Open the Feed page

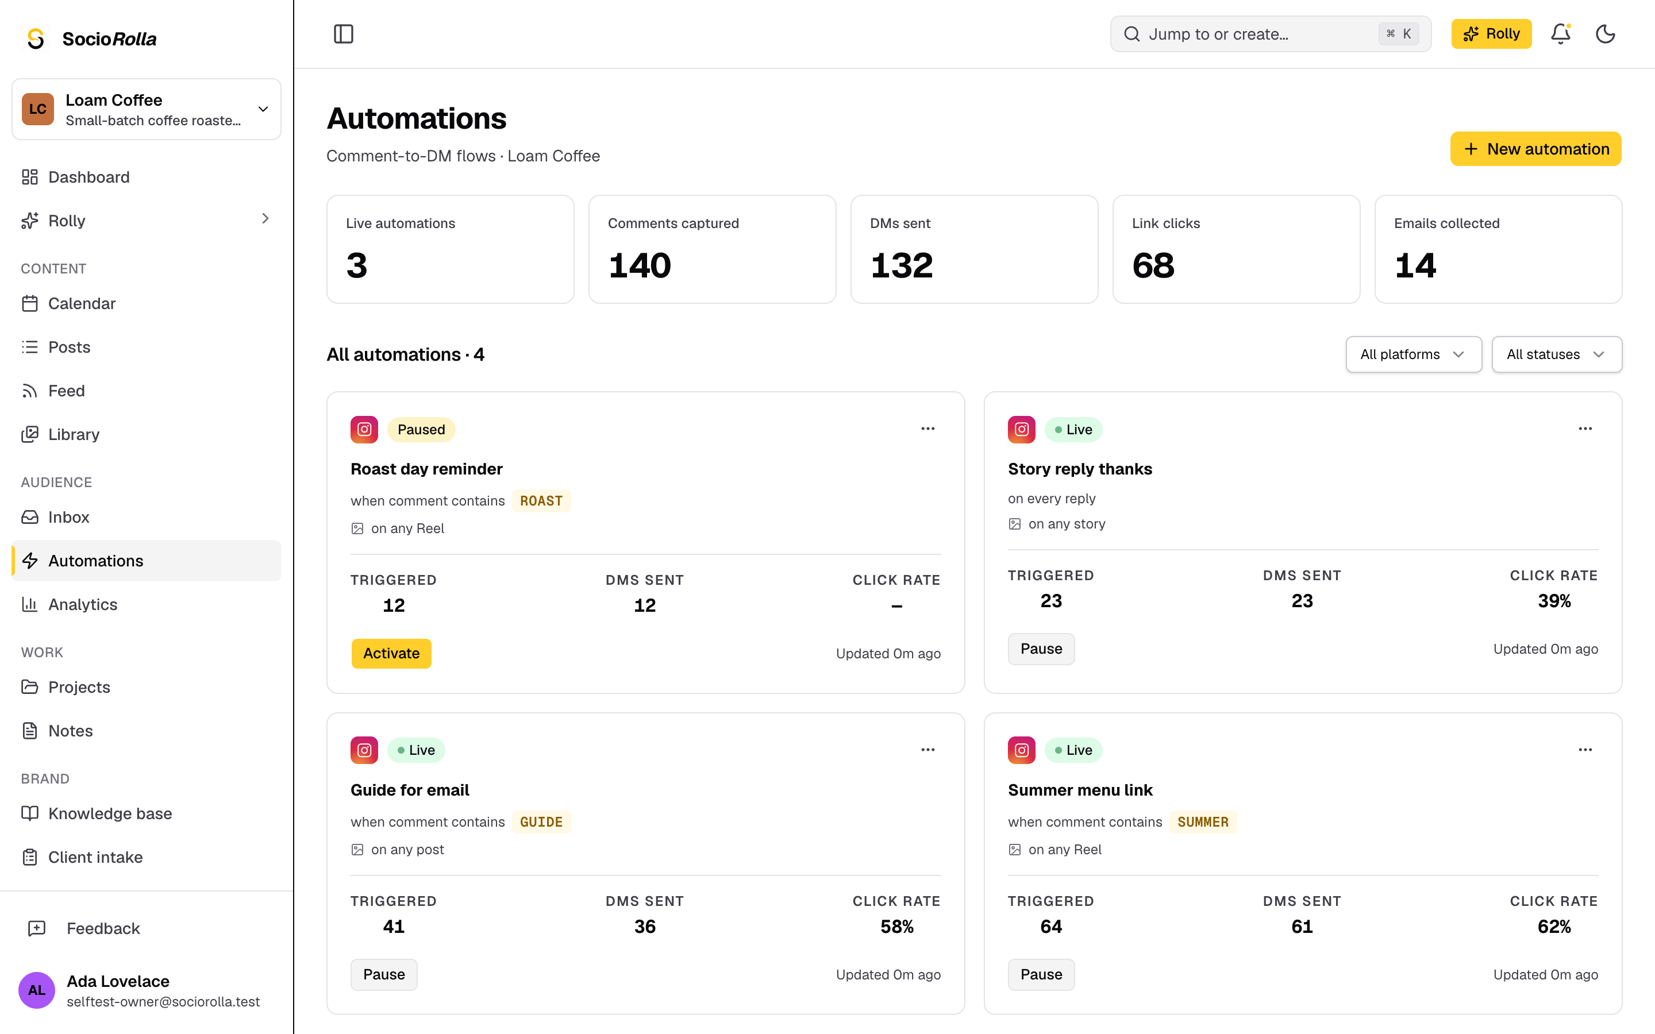[147, 391]
